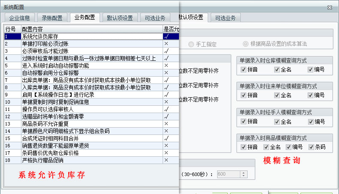Select row 合成凭证时相同科目合并
Screen dimensions: 339x194
[x=92, y=138]
